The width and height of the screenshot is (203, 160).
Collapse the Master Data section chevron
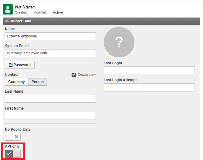coord(7,21)
